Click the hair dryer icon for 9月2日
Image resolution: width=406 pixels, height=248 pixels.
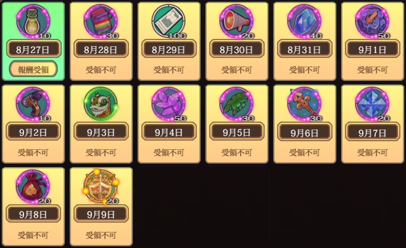[33, 104]
